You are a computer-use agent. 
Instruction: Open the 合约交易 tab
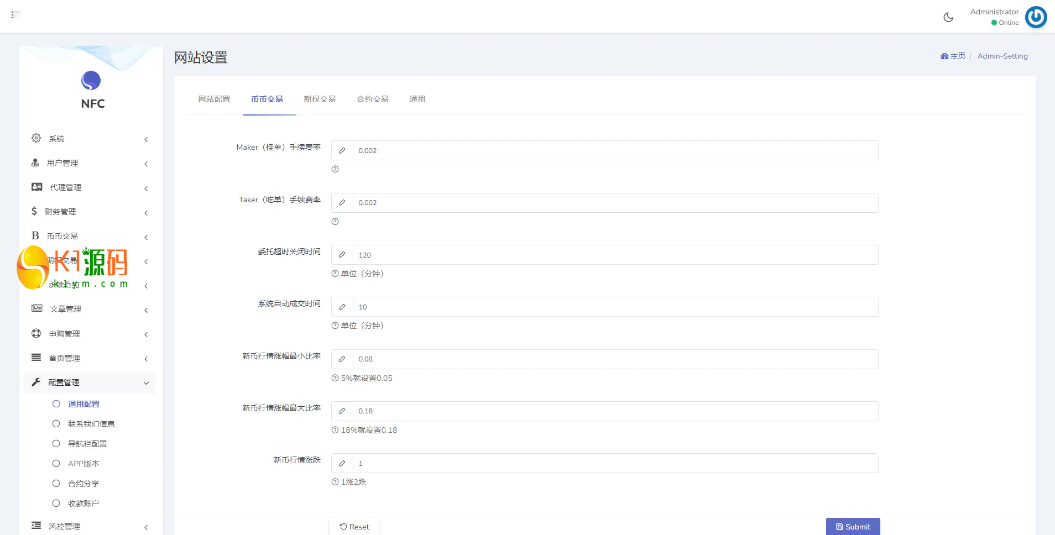tap(373, 99)
